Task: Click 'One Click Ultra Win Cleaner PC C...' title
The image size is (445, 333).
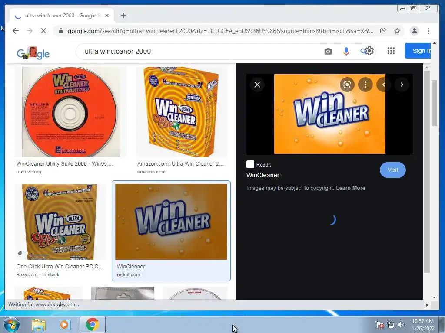Action: click(x=60, y=267)
